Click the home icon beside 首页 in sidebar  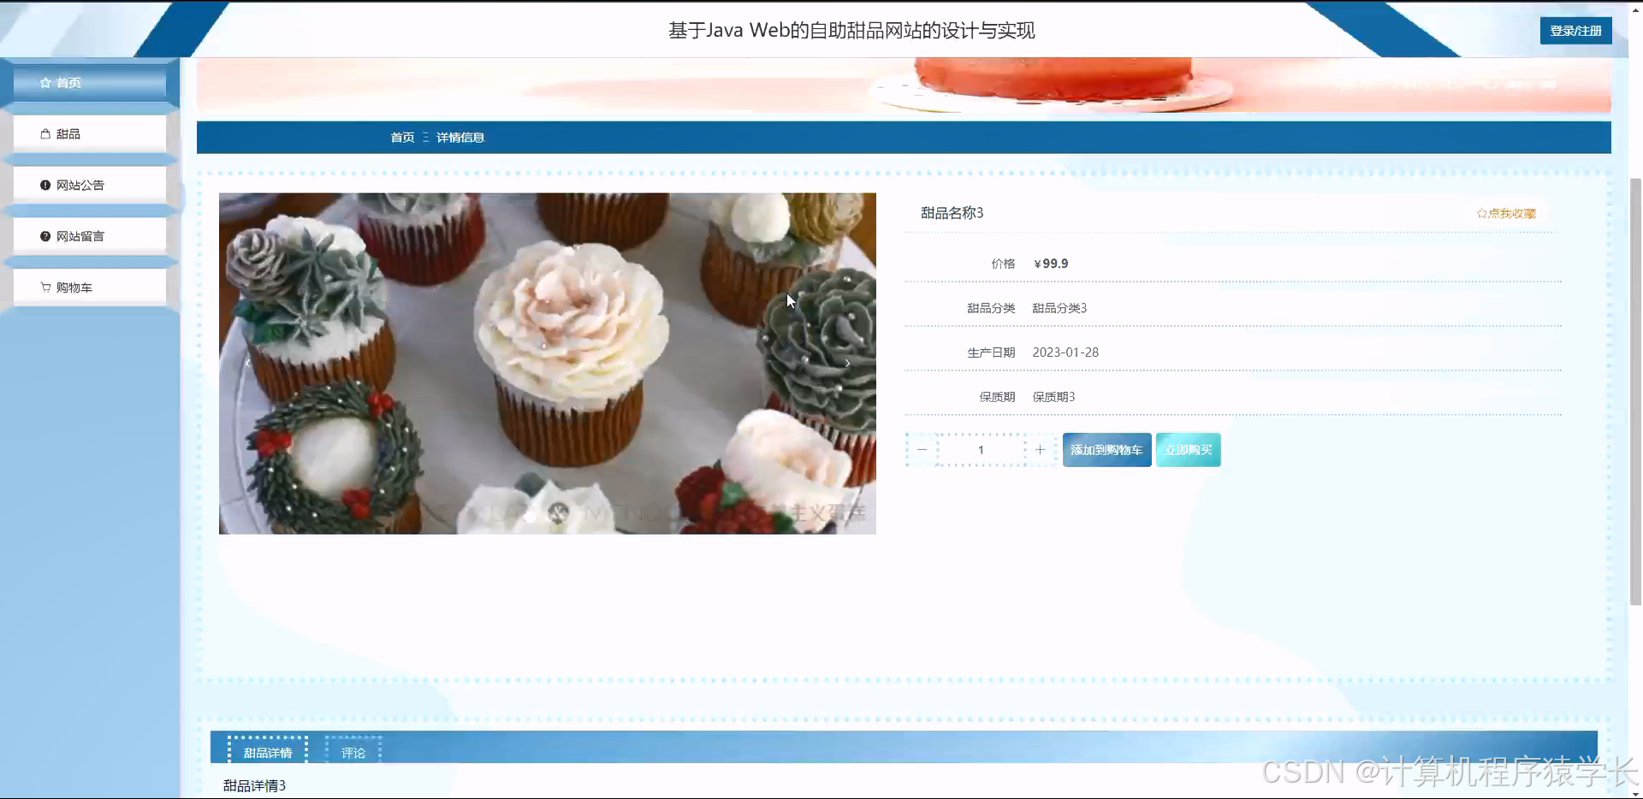[x=45, y=82]
